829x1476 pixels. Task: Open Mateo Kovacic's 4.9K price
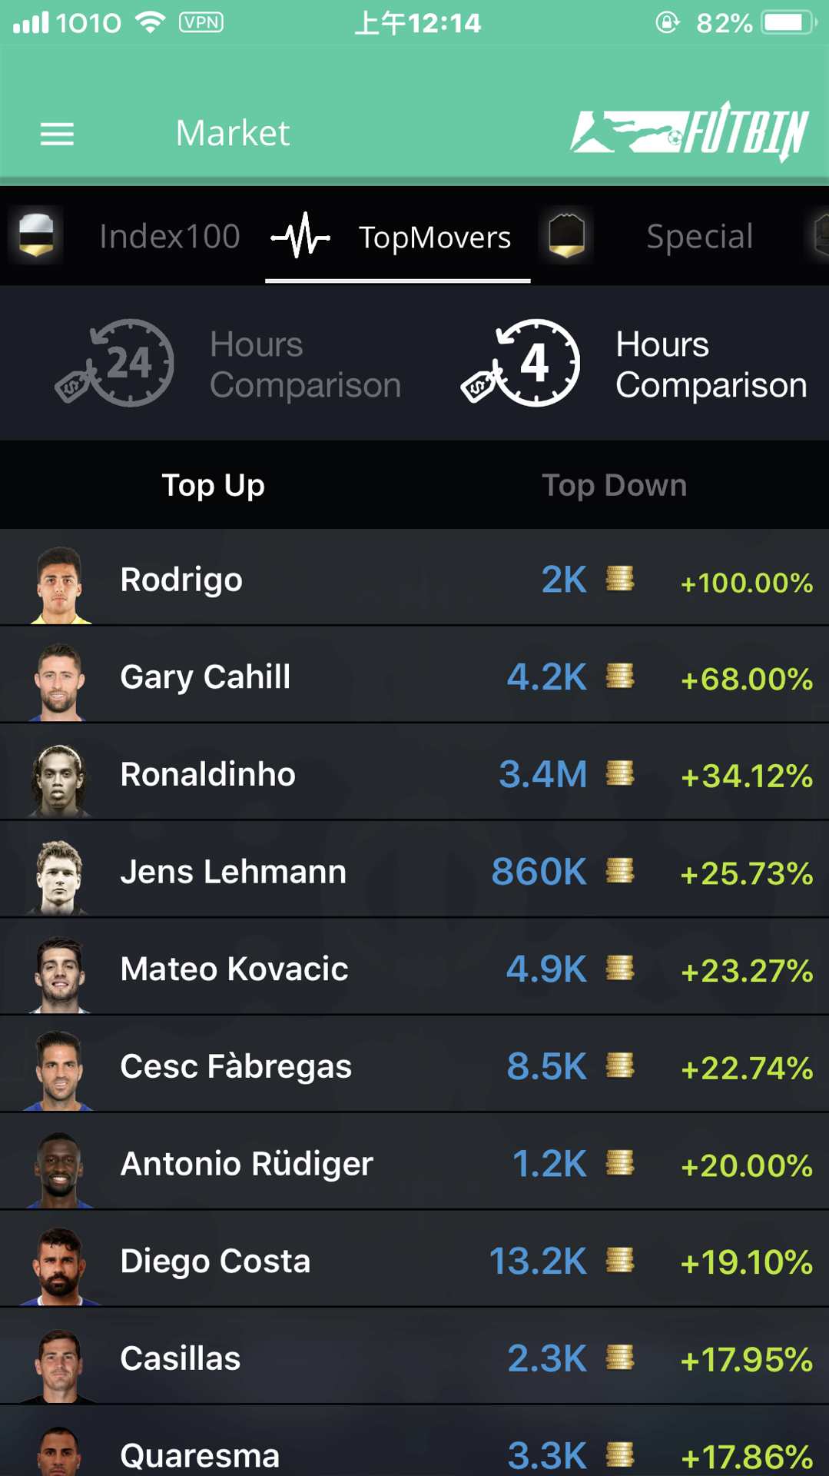(x=546, y=969)
